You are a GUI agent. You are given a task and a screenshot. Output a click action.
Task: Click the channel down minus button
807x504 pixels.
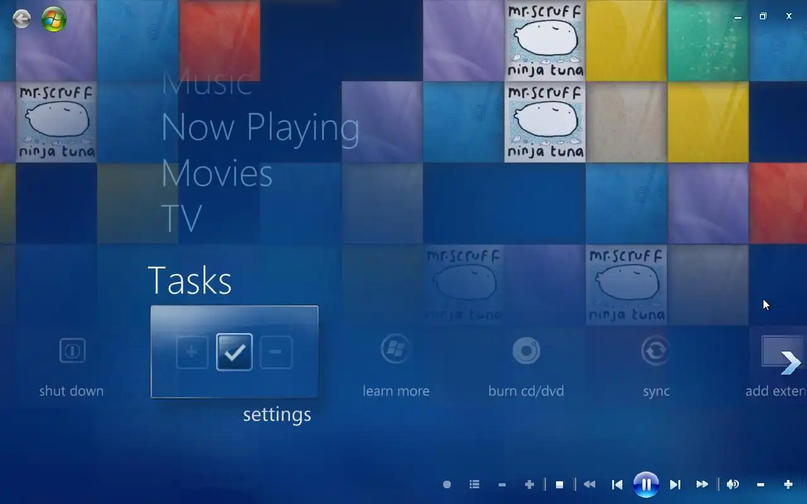[x=502, y=484]
